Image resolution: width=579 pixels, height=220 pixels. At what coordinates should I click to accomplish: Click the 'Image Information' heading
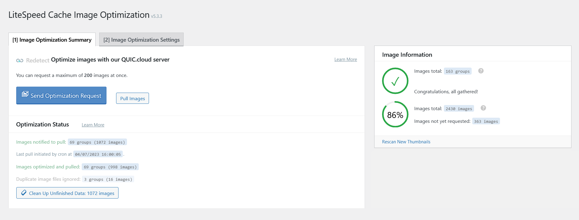(x=407, y=55)
